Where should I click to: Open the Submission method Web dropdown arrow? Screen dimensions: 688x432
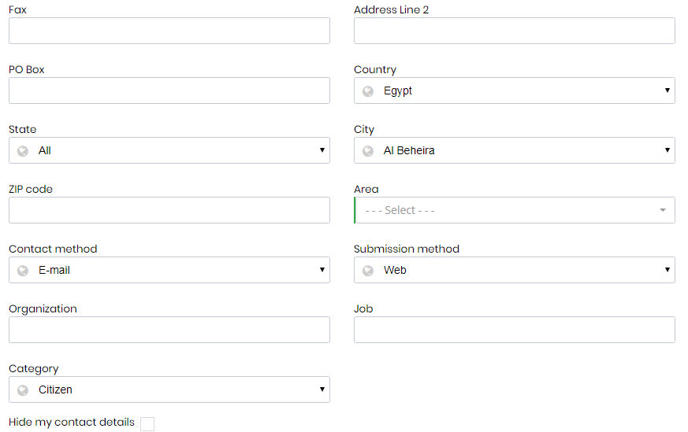pos(667,270)
